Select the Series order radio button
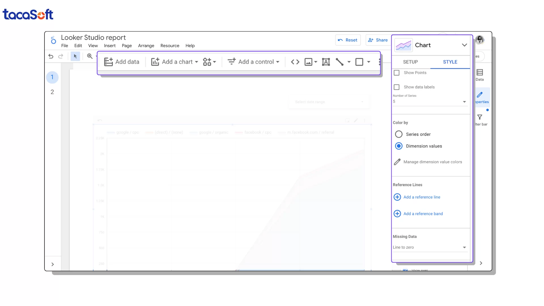Image resolution: width=544 pixels, height=306 pixels. point(399,134)
